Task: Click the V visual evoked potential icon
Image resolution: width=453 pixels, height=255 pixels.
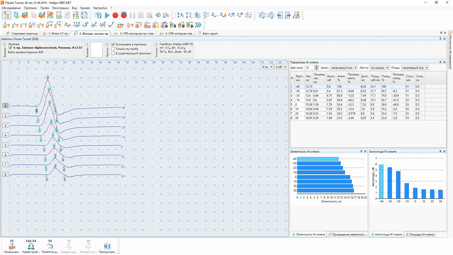Action: 130,25
